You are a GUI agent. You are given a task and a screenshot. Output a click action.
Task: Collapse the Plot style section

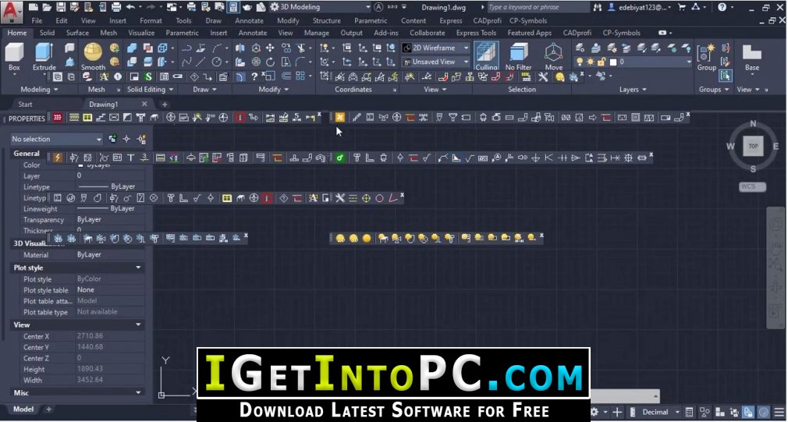tap(138, 268)
